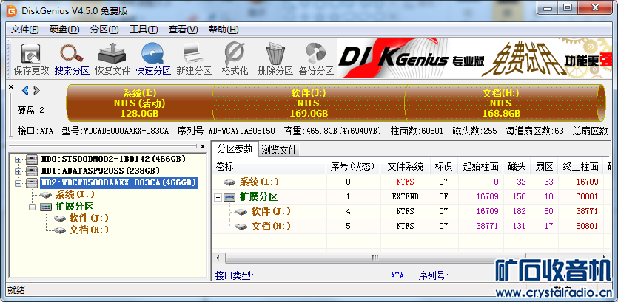Collapse the HD2 WDCWD5000AAKX disk node

click(18, 183)
